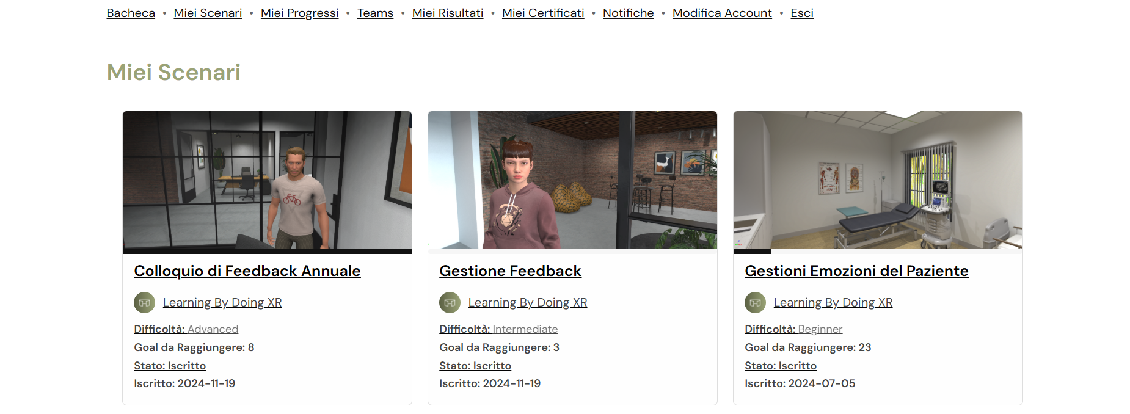Open Miei Certificati page

(543, 13)
